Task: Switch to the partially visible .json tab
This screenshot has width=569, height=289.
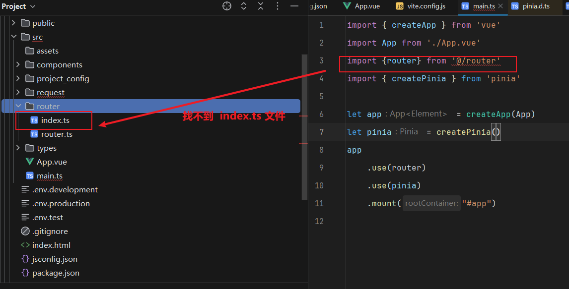Action: coord(318,6)
